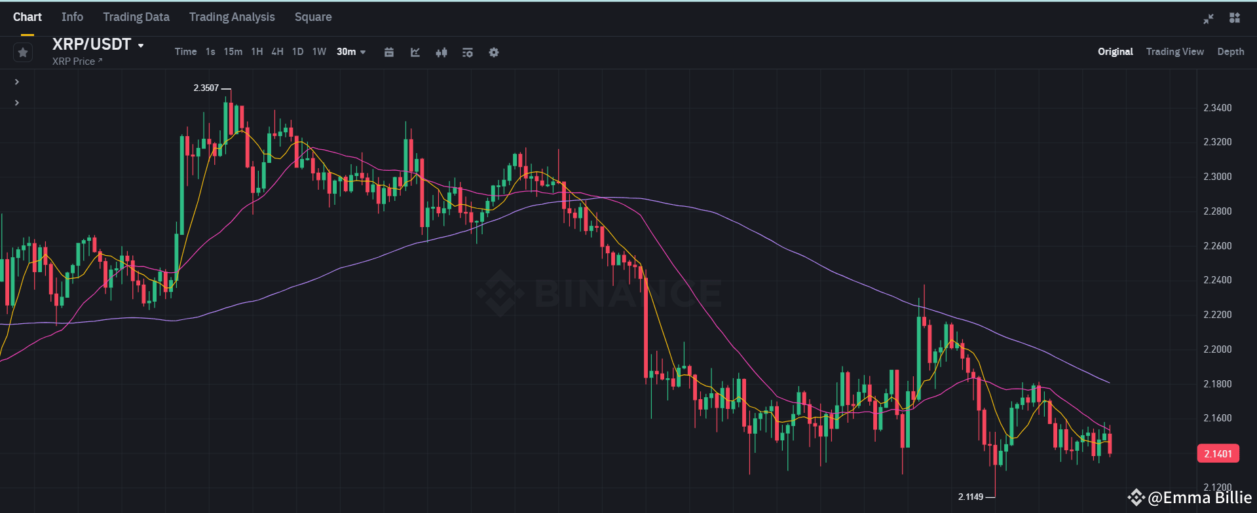The width and height of the screenshot is (1257, 513).
Task: Exit fullscreen using the collapse arrows icon
Action: click(1208, 18)
